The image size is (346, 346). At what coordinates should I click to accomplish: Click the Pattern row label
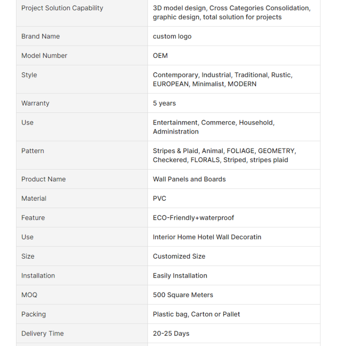tap(33, 151)
